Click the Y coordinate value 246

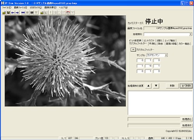click(x=76, y=138)
